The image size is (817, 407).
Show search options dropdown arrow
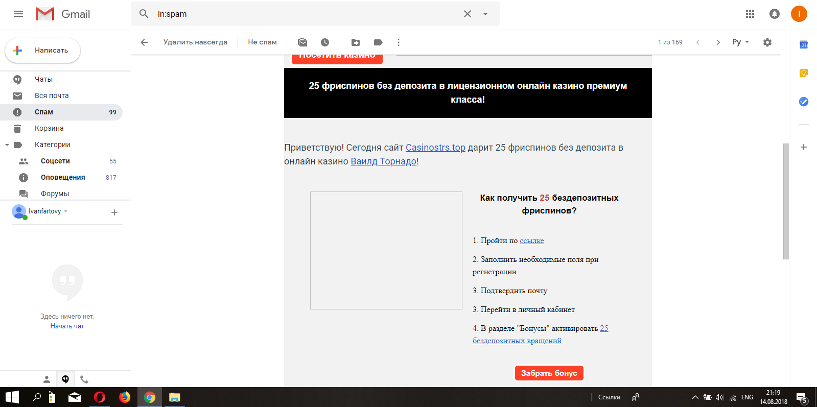[x=485, y=14]
